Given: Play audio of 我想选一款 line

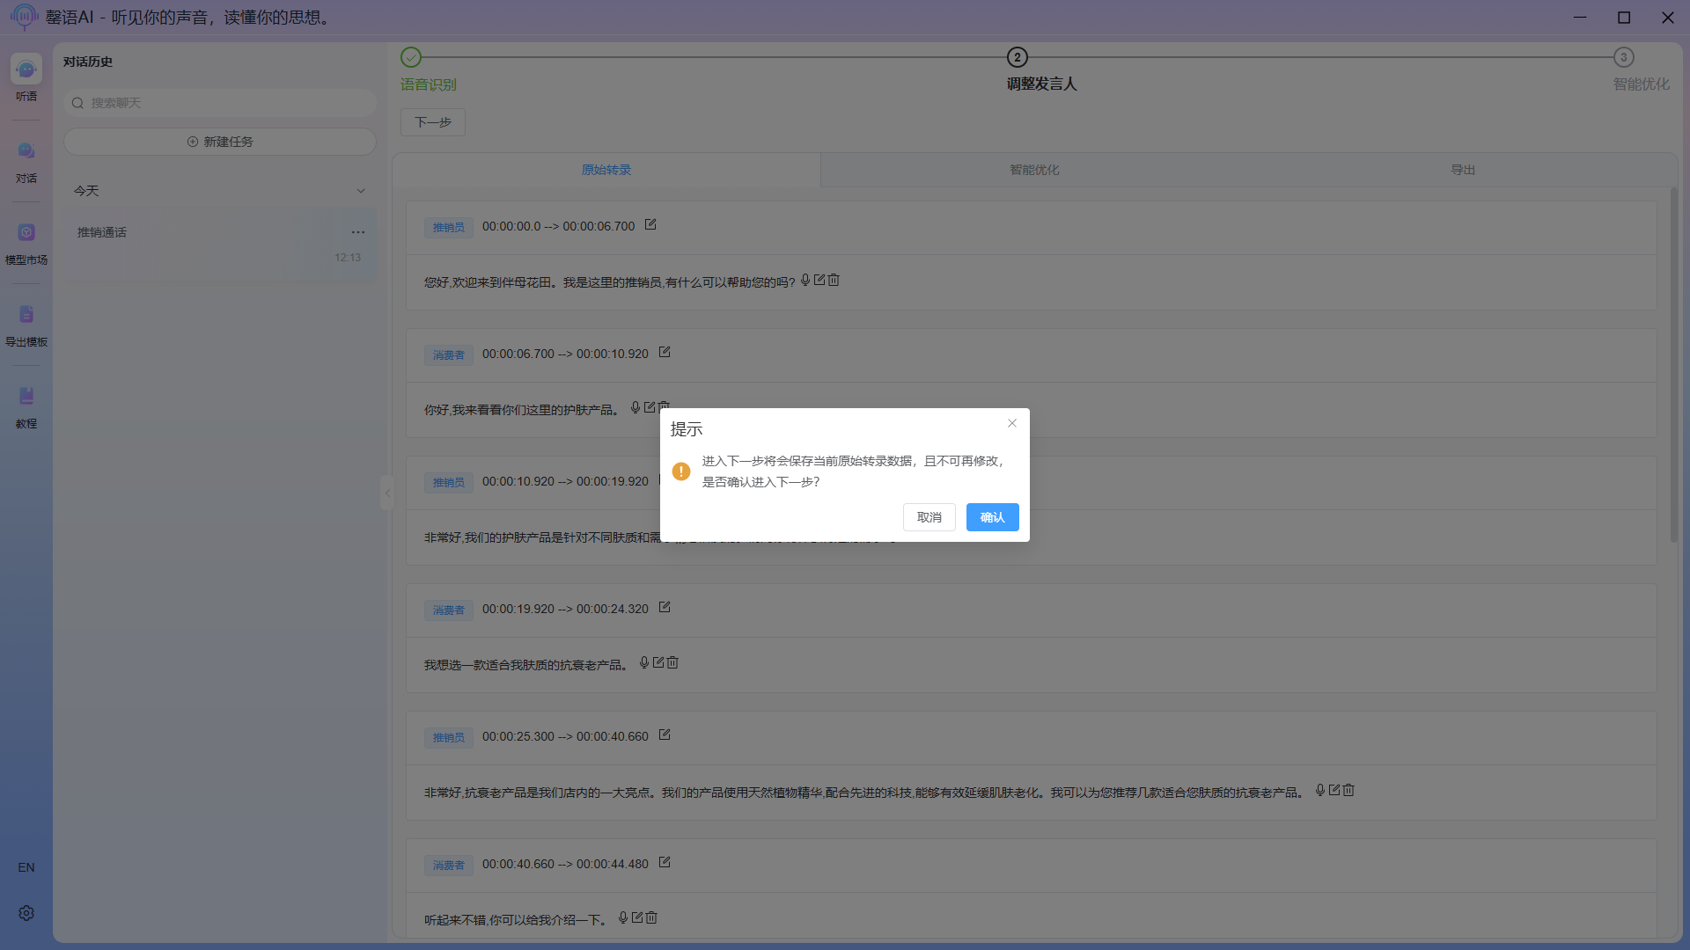Looking at the screenshot, I should click(x=644, y=662).
